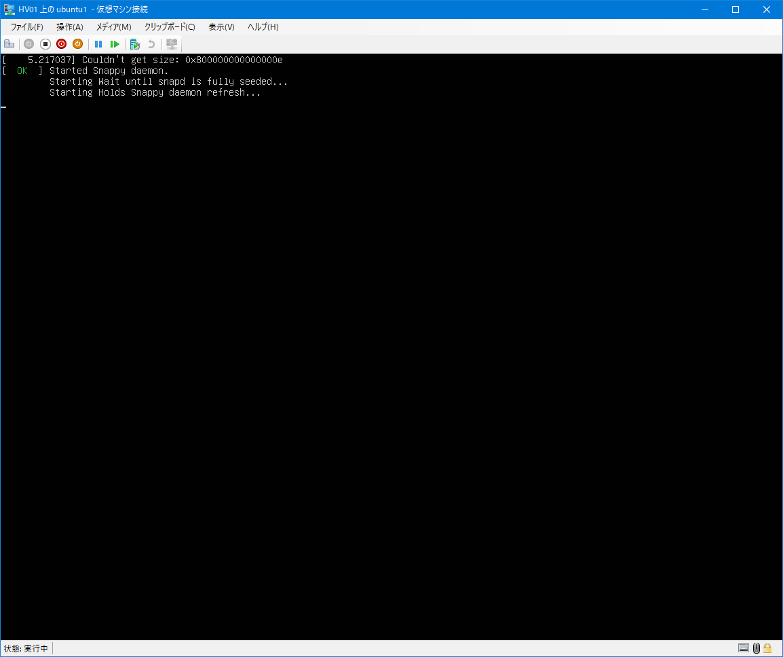Open the 表示(V) menu
This screenshot has height=657, width=783.
(x=221, y=27)
